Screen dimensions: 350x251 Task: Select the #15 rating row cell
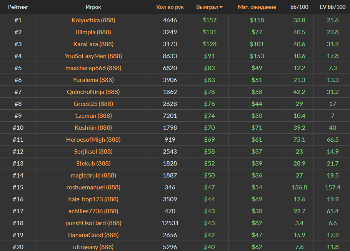[18, 187]
